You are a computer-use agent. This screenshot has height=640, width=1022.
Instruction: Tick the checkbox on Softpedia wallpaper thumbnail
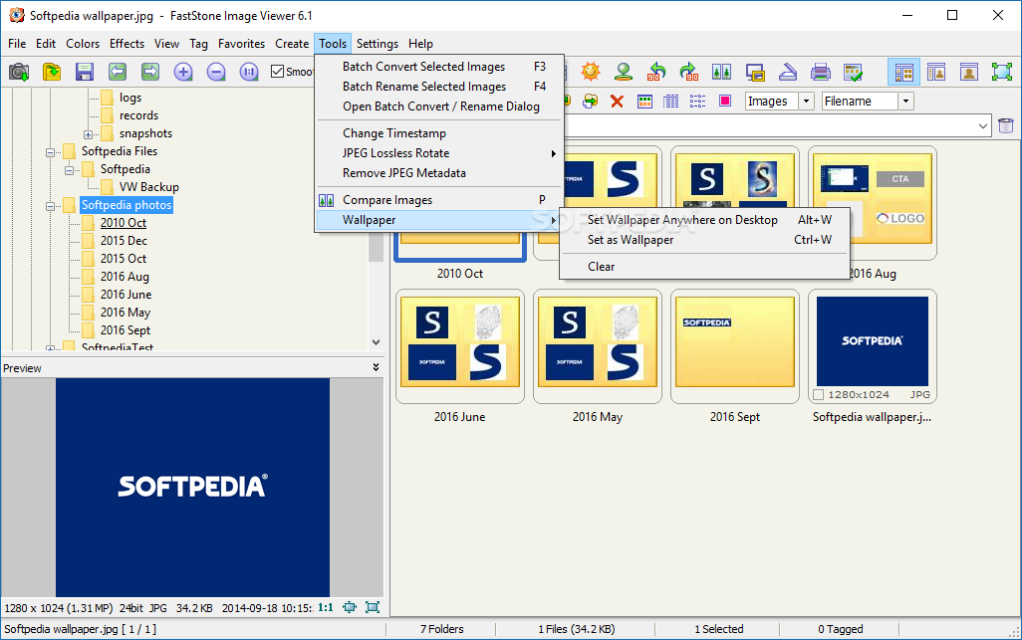click(819, 394)
